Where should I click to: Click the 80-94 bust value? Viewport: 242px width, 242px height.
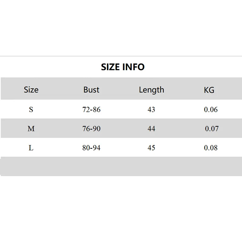(x=91, y=148)
